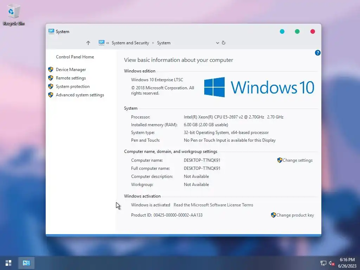This screenshot has height=270, width=360.
Task: Read the Microsoft Software License Terms
Action: [x=213, y=205]
